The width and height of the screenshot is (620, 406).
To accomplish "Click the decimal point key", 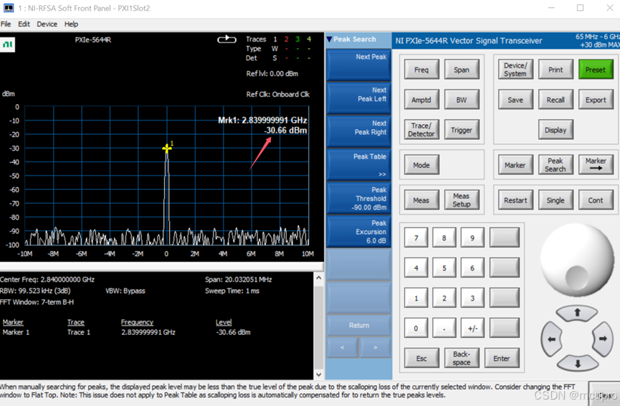I will [444, 328].
